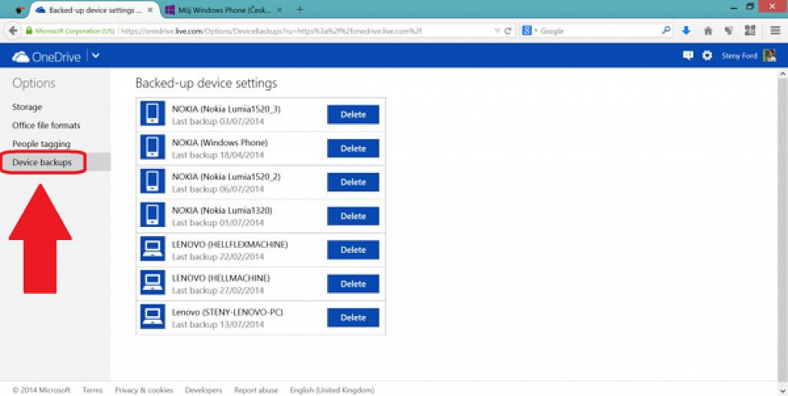The width and height of the screenshot is (788, 396).
Task: Click Last backup 22/02/2014 date
Action: coord(218,257)
